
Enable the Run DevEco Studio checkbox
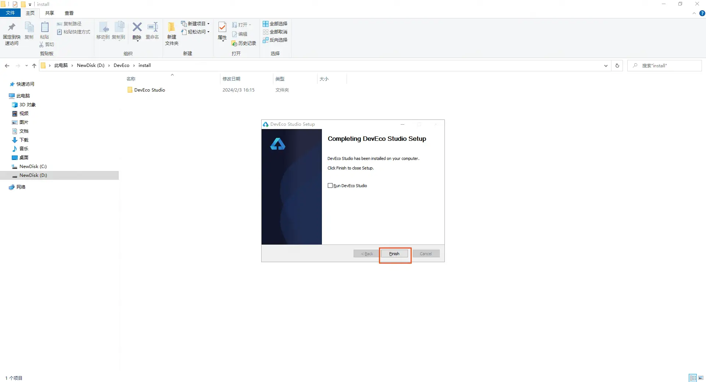click(x=330, y=186)
